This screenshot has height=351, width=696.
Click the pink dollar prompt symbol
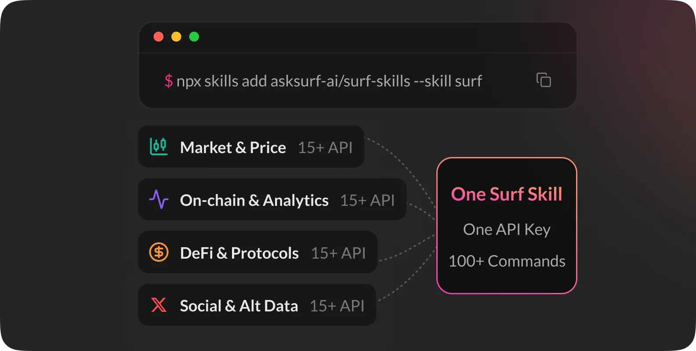[169, 81]
